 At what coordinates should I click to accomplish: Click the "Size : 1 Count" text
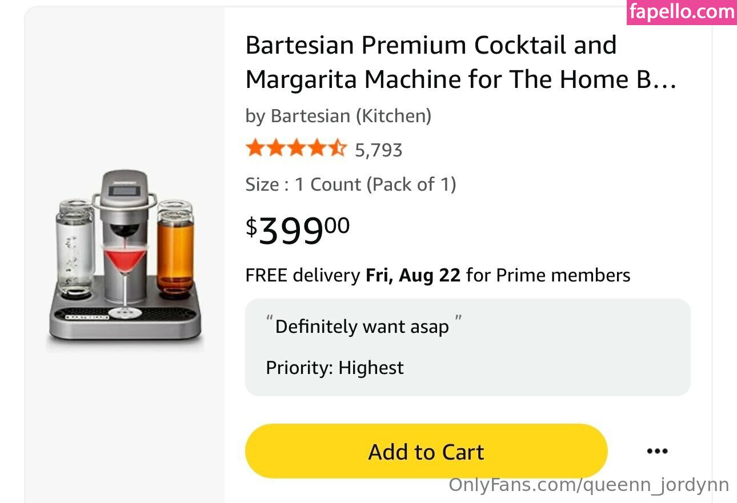(x=350, y=184)
